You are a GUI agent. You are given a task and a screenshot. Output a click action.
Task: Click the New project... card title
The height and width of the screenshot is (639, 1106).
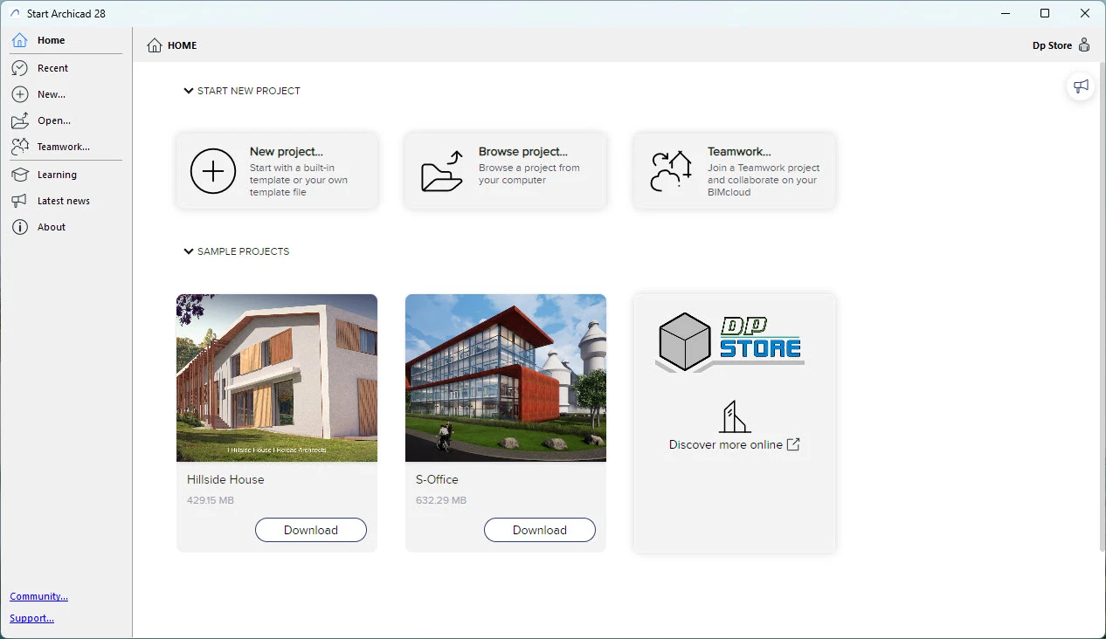[x=287, y=152]
